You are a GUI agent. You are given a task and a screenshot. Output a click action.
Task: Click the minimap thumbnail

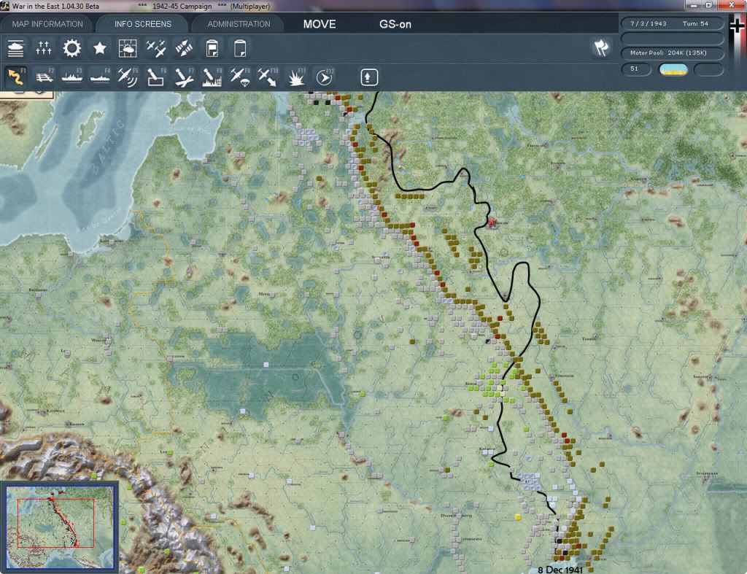point(60,527)
